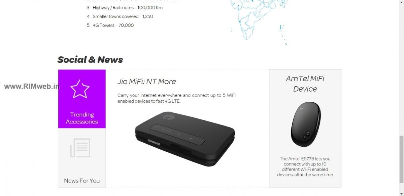
Task: Click the Jio MiFi description paragraph
Action: tap(176, 98)
